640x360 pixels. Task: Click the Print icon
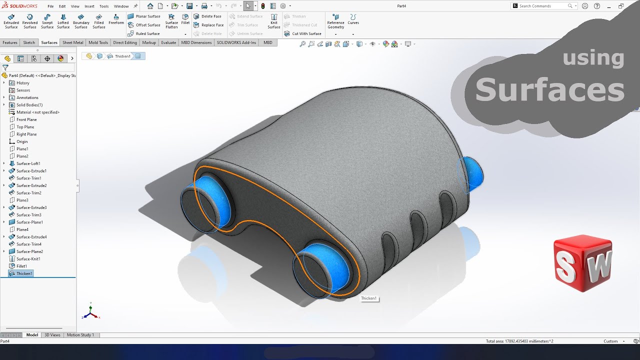(x=204, y=6)
